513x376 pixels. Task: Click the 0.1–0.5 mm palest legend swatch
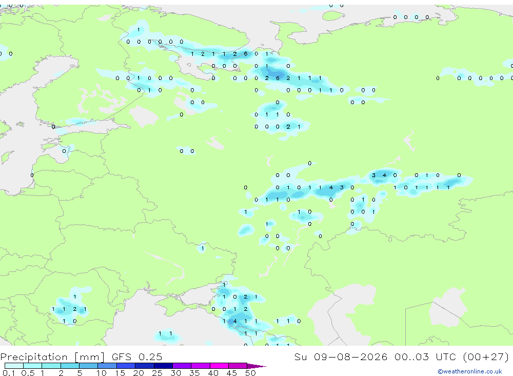click(14, 366)
